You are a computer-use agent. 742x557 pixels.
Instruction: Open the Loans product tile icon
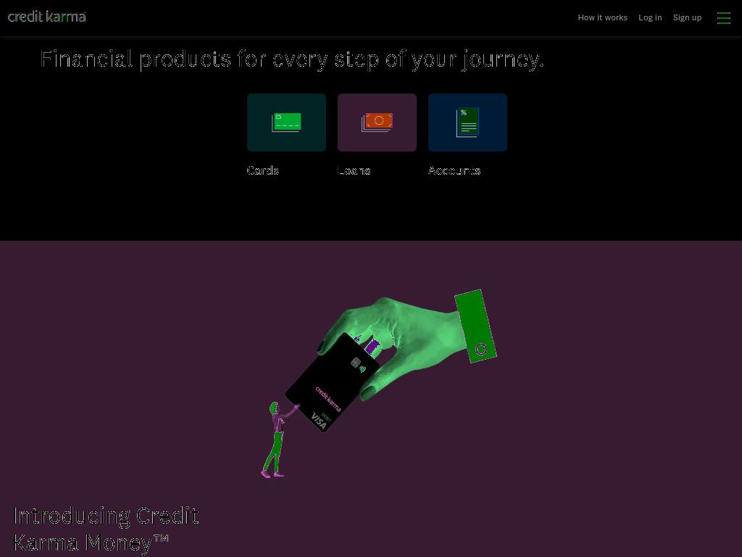(x=377, y=123)
